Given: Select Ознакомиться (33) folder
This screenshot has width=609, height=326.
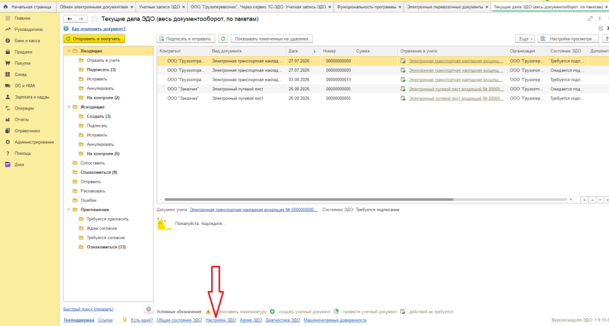Looking at the screenshot, I should coord(106,247).
